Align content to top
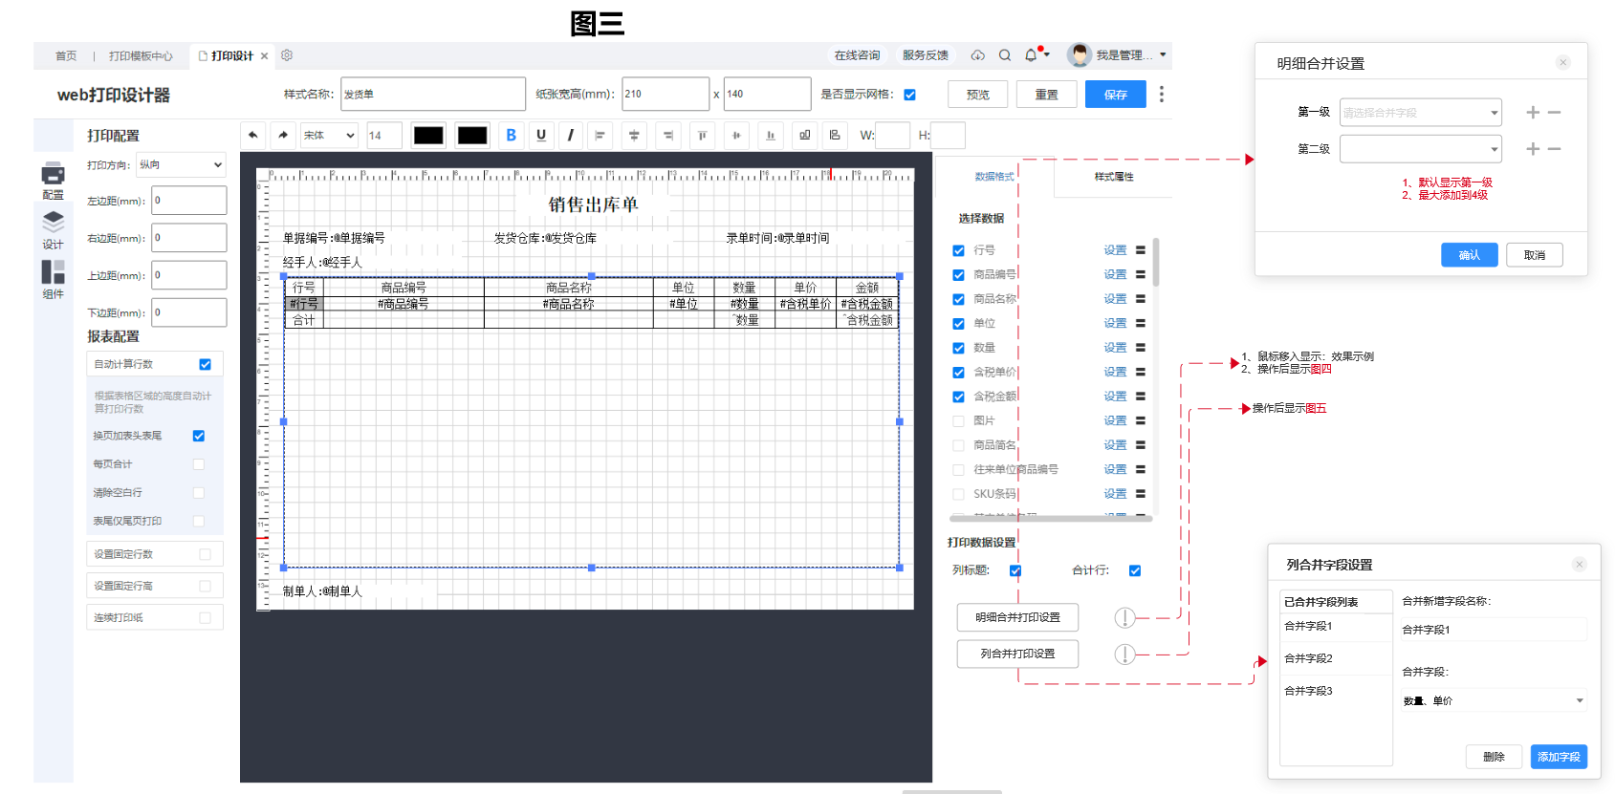Screen dimensions: 1615x794 tap(703, 136)
